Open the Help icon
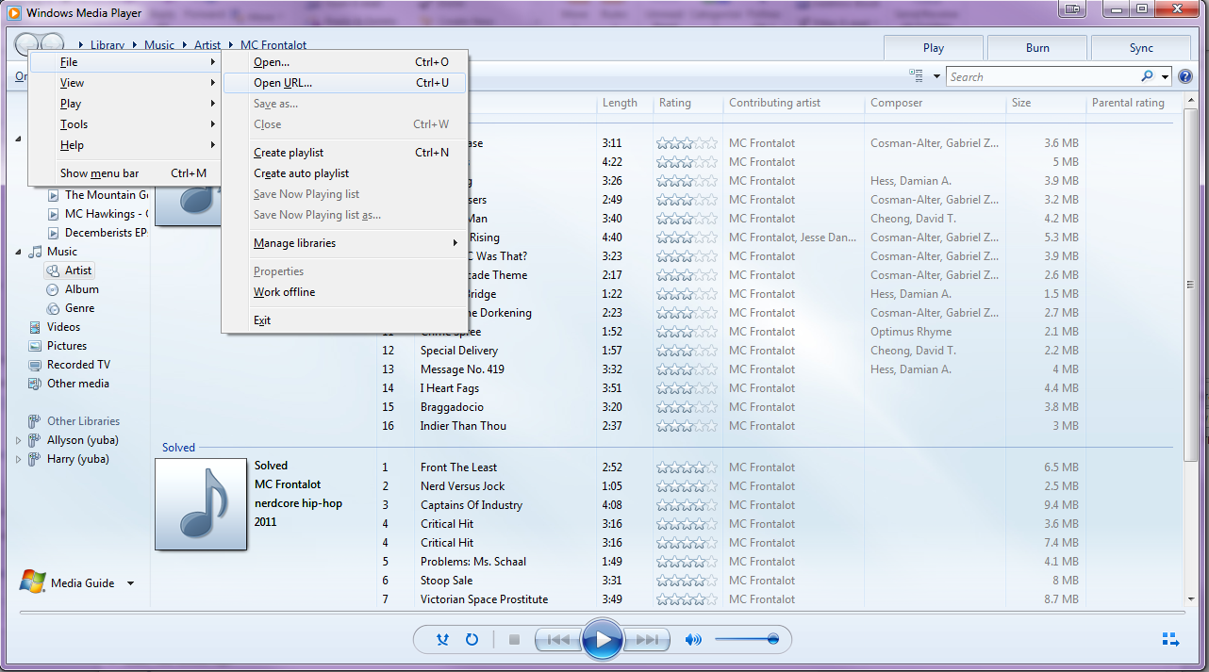Screen dimensions: 1209x672 pos(1185,76)
